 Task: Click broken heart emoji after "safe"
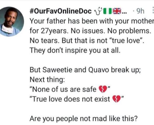click(x=103, y=89)
